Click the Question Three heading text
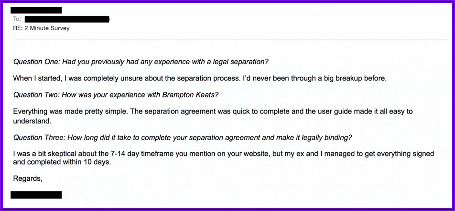The width and height of the screenshot is (455, 211). coord(182,137)
